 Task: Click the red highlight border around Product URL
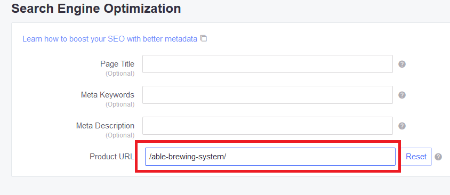(268, 141)
